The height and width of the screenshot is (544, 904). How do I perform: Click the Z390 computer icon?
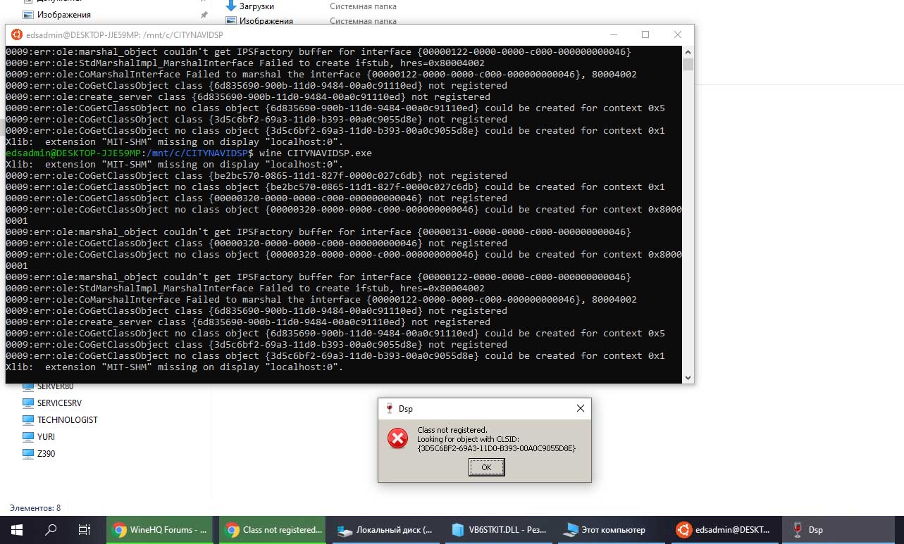tap(28, 454)
